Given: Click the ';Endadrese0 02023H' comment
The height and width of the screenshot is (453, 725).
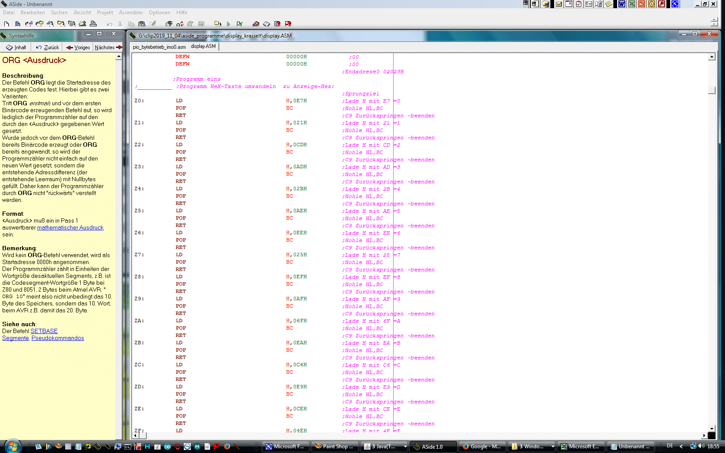Looking at the screenshot, I should coord(373,72).
